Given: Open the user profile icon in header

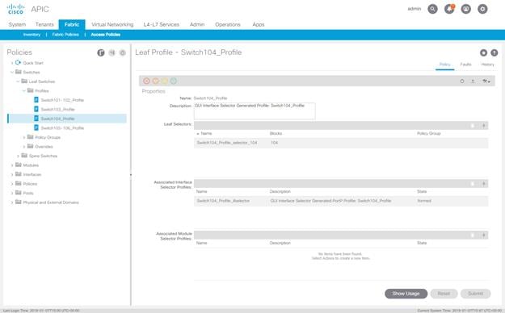Looking at the screenshot, I should pyautogui.click(x=466, y=9).
